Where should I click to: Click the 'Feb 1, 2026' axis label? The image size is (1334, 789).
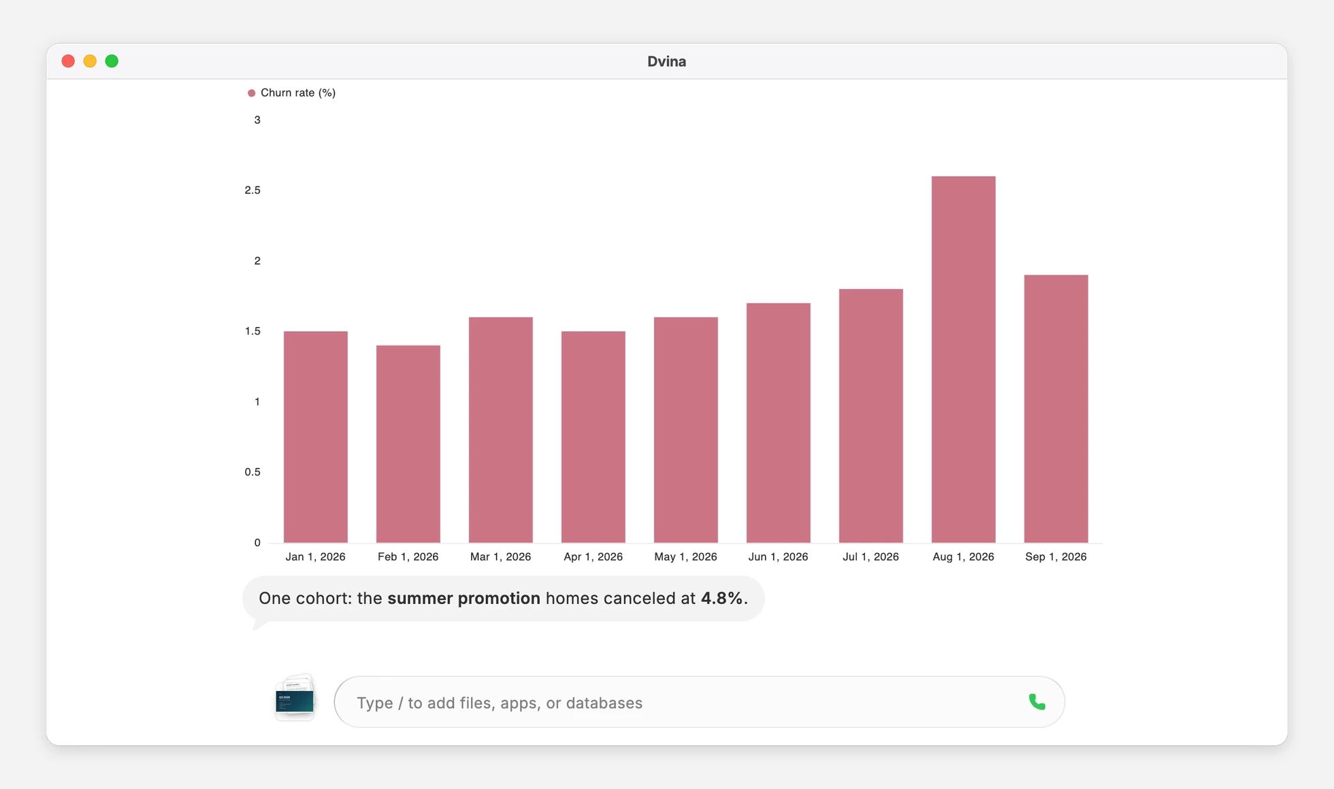coord(408,556)
